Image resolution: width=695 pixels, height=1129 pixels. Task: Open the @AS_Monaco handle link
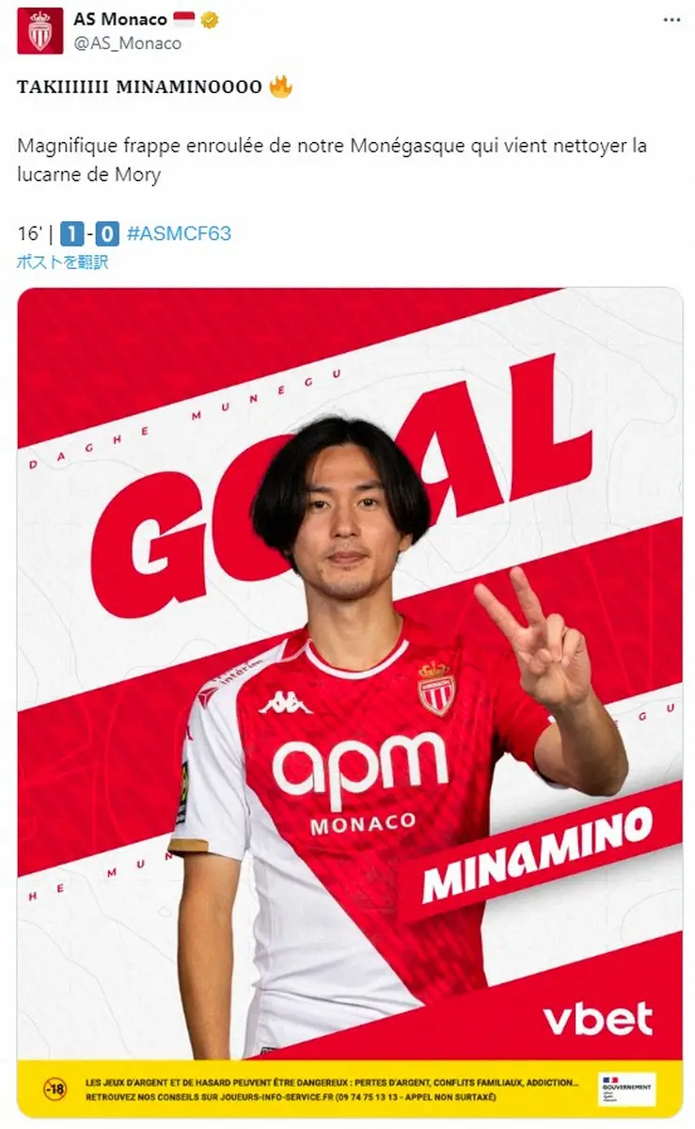(x=127, y=43)
